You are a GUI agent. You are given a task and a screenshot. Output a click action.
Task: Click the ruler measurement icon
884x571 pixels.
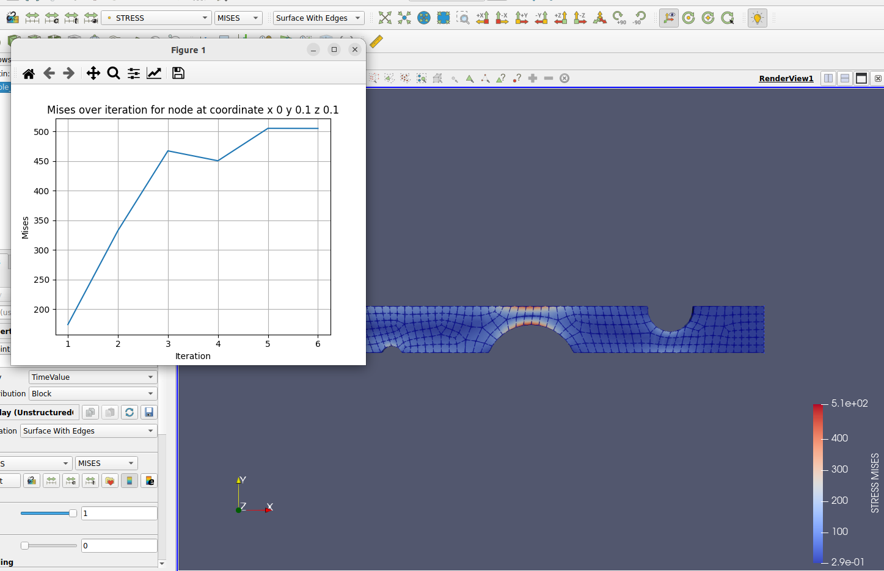(376, 42)
